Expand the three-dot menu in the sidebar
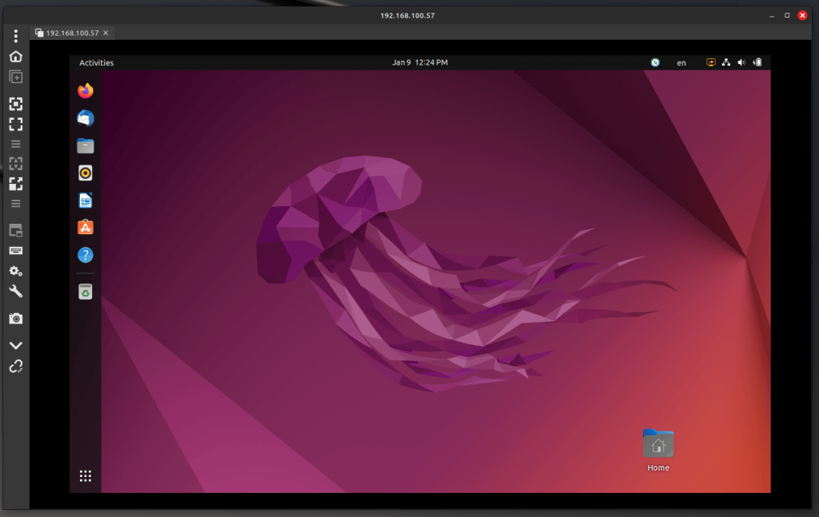Image resolution: width=819 pixels, height=517 pixels. (x=15, y=36)
